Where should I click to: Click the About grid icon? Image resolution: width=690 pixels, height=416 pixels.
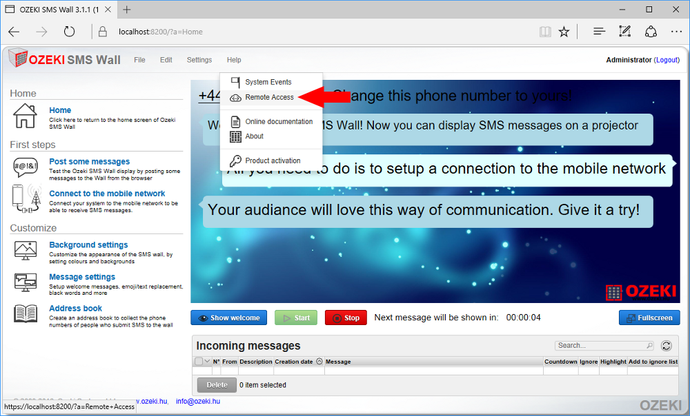click(x=236, y=136)
